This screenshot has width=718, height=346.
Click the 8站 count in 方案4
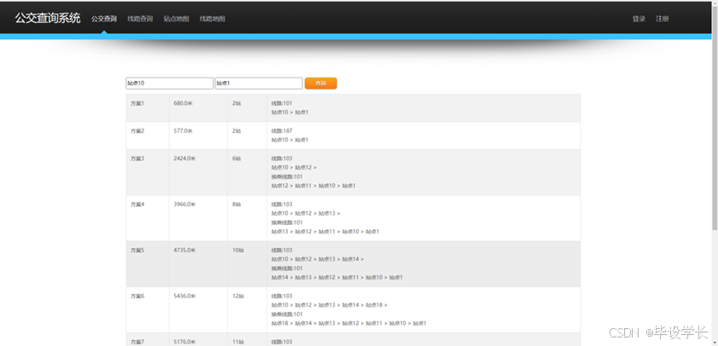236,205
